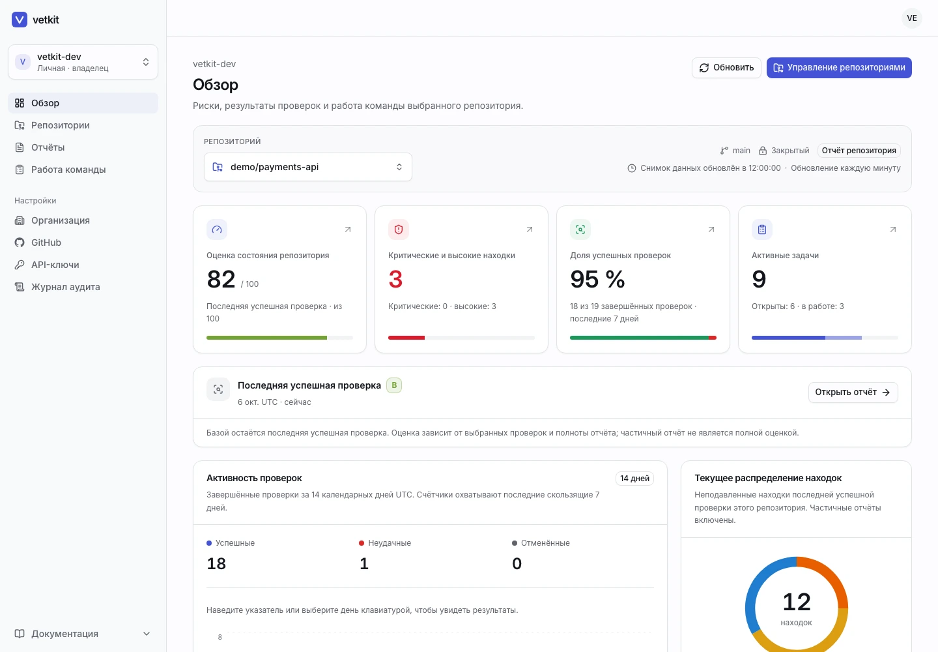Click the B grade badge
The width and height of the screenshot is (938, 652).
coord(394,385)
